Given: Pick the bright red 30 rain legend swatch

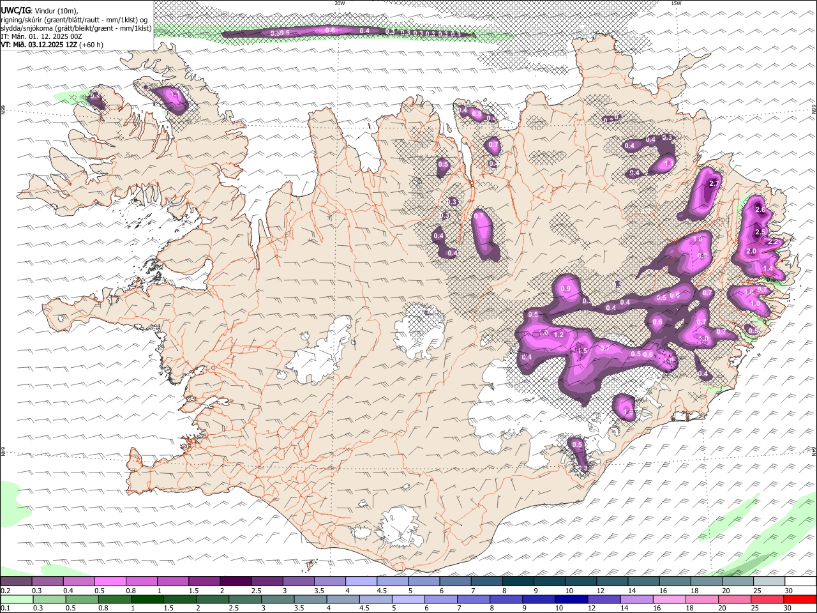Looking at the screenshot, I should click(x=800, y=599).
